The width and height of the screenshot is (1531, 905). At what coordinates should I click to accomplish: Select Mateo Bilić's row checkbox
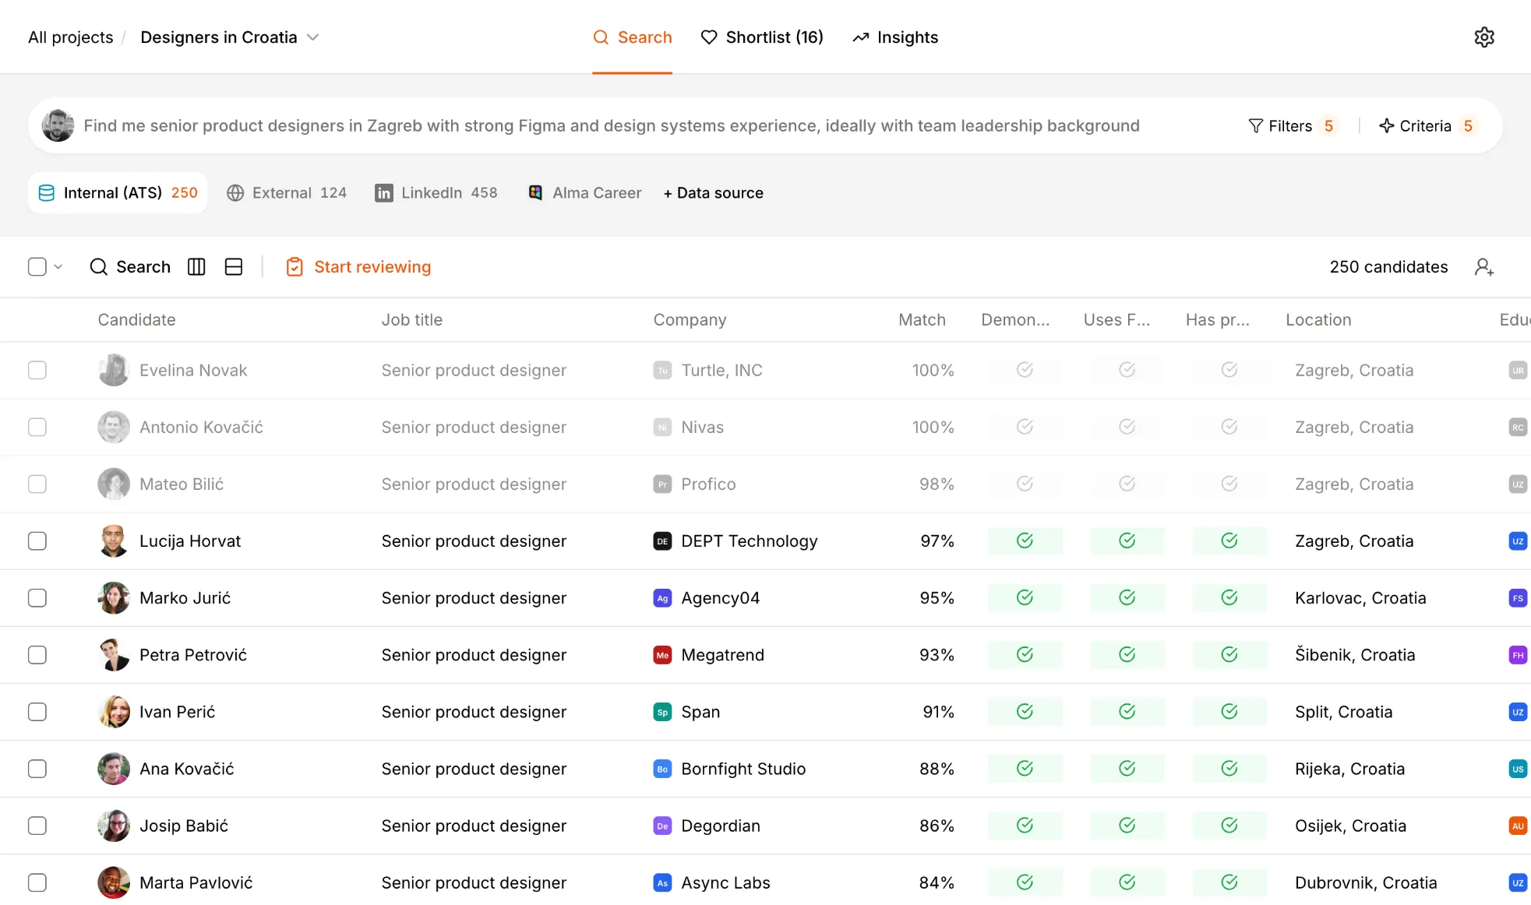pyautogui.click(x=37, y=484)
